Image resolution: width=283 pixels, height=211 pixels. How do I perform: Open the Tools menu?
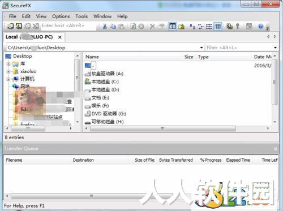[x=82, y=16]
